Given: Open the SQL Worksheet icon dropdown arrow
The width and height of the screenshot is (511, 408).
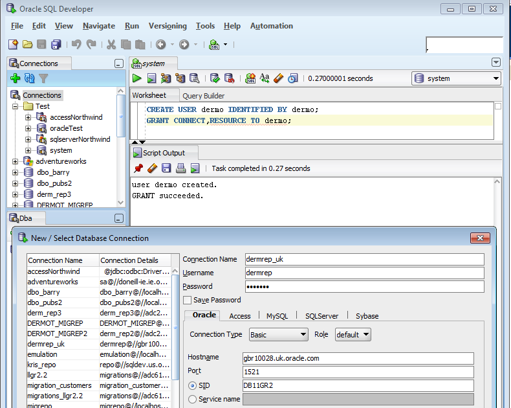Looking at the screenshot, I should click(x=225, y=45).
